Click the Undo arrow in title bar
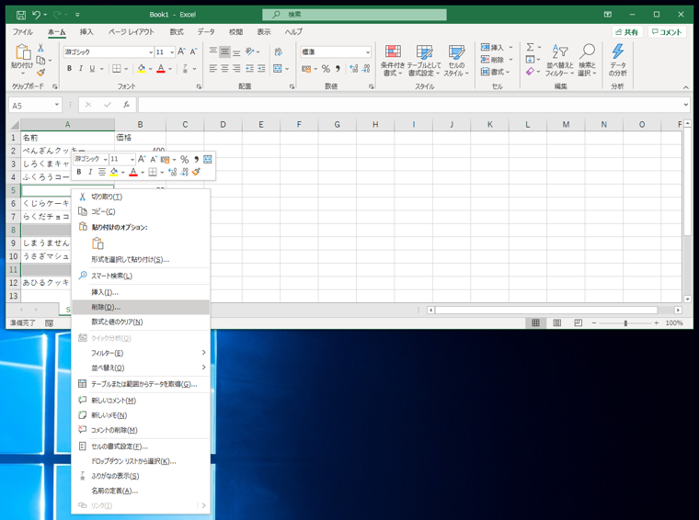 click(x=37, y=15)
